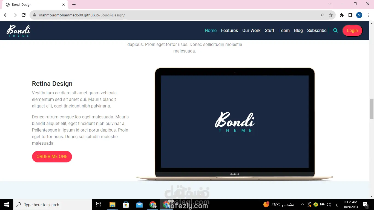Click the red Login button
Screen dimensions: 374x210
[352, 31]
